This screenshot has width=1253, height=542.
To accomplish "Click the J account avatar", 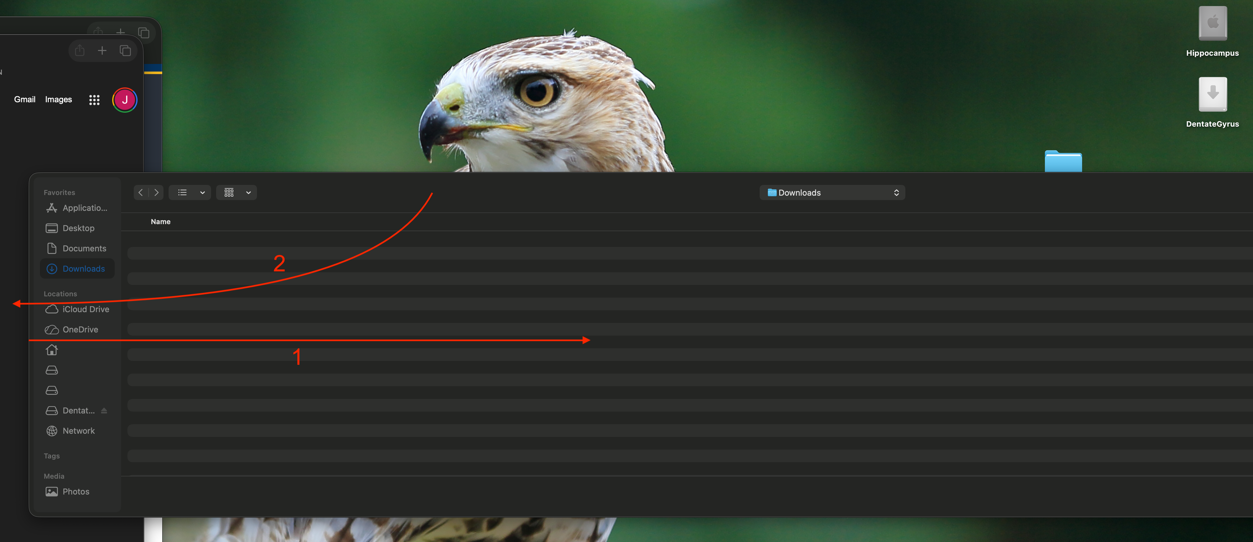I will pyautogui.click(x=125, y=100).
